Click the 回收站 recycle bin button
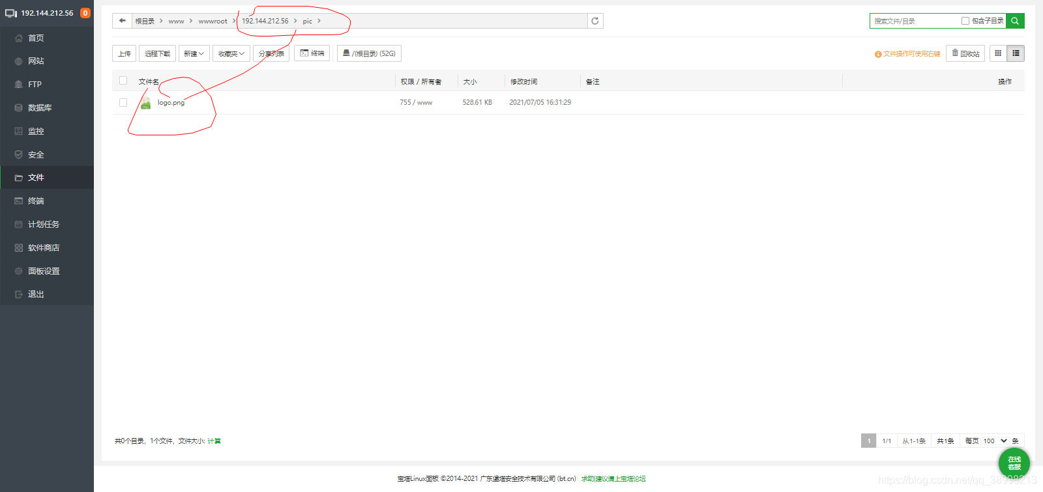 [965, 53]
